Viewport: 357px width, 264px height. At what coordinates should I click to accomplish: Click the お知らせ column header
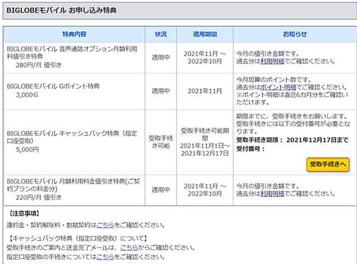click(x=295, y=34)
